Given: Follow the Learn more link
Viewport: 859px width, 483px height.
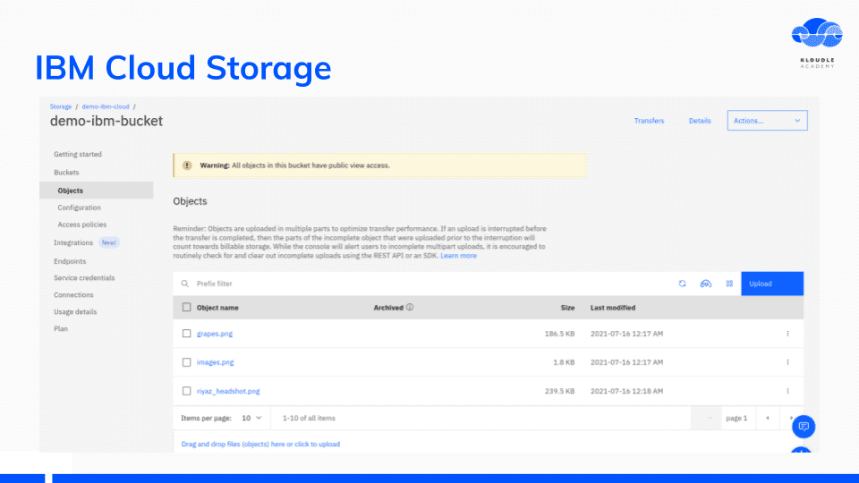Looking at the screenshot, I should click(458, 256).
